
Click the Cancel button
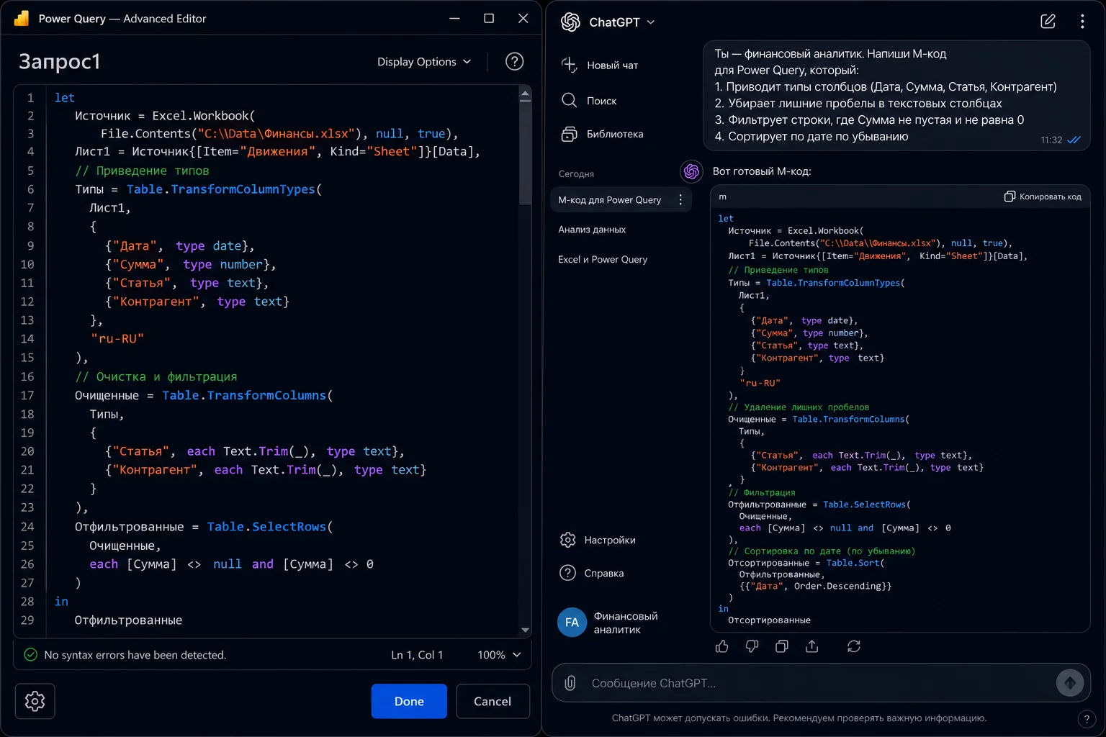[x=493, y=701]
